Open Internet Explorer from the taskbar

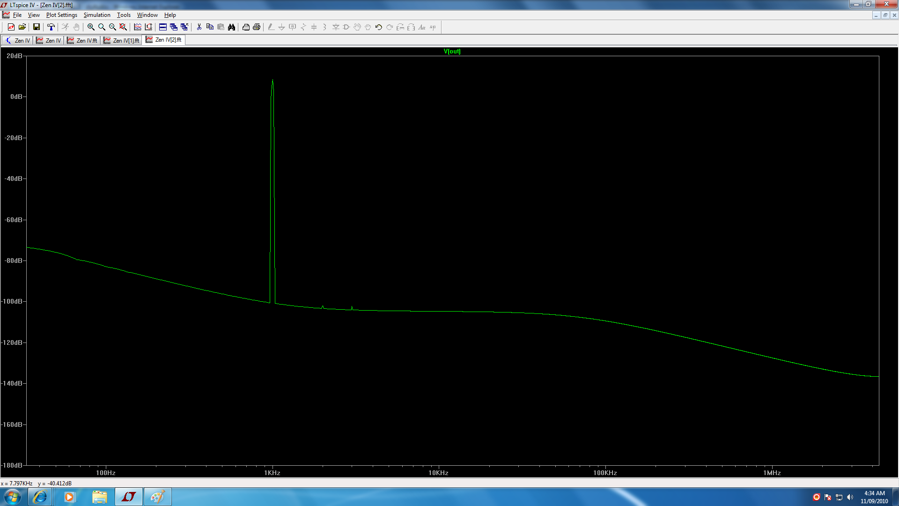pyautogui.click(x=40, y=497)
